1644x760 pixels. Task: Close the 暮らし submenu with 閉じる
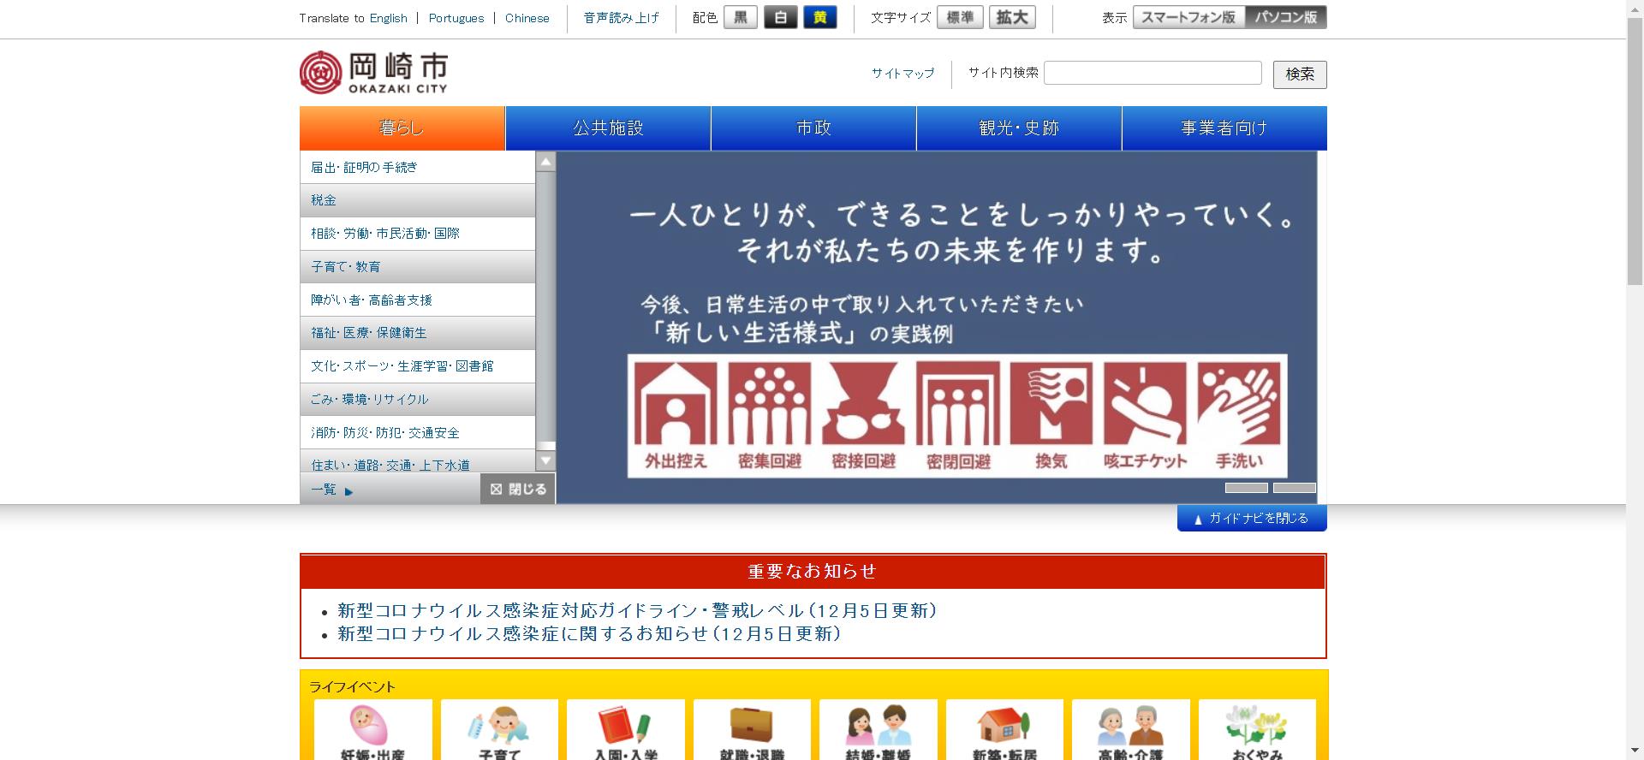pos(518,489)
